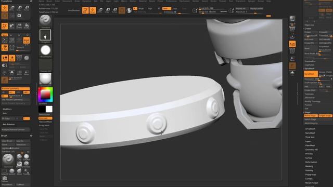Adjust the Draw Size slider

point(213,11)
